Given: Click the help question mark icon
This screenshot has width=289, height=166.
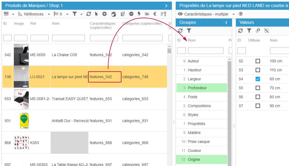Looking at the screenshot, I should [x=240, y=14].
